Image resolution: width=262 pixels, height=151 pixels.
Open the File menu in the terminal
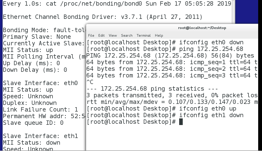pos(91,35)
